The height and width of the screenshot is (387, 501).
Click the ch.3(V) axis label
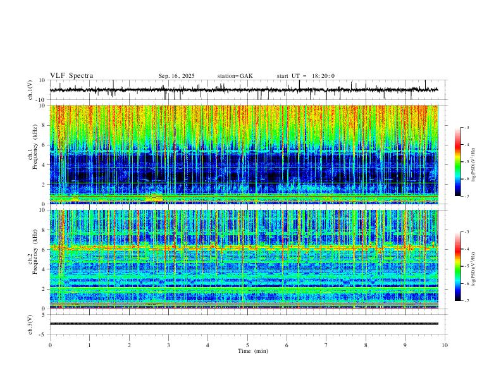(x=30, y=324)
